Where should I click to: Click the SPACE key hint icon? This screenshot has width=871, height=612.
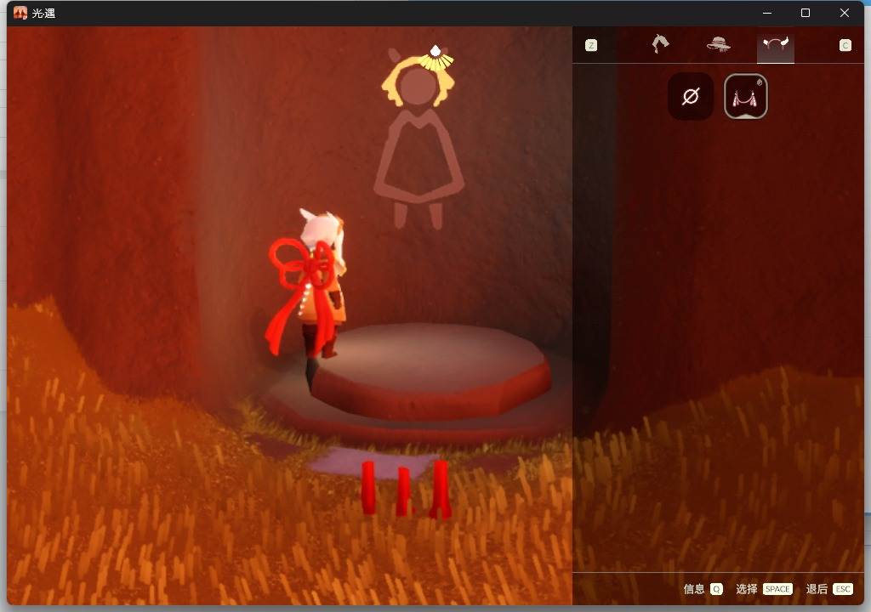[777, 589]
